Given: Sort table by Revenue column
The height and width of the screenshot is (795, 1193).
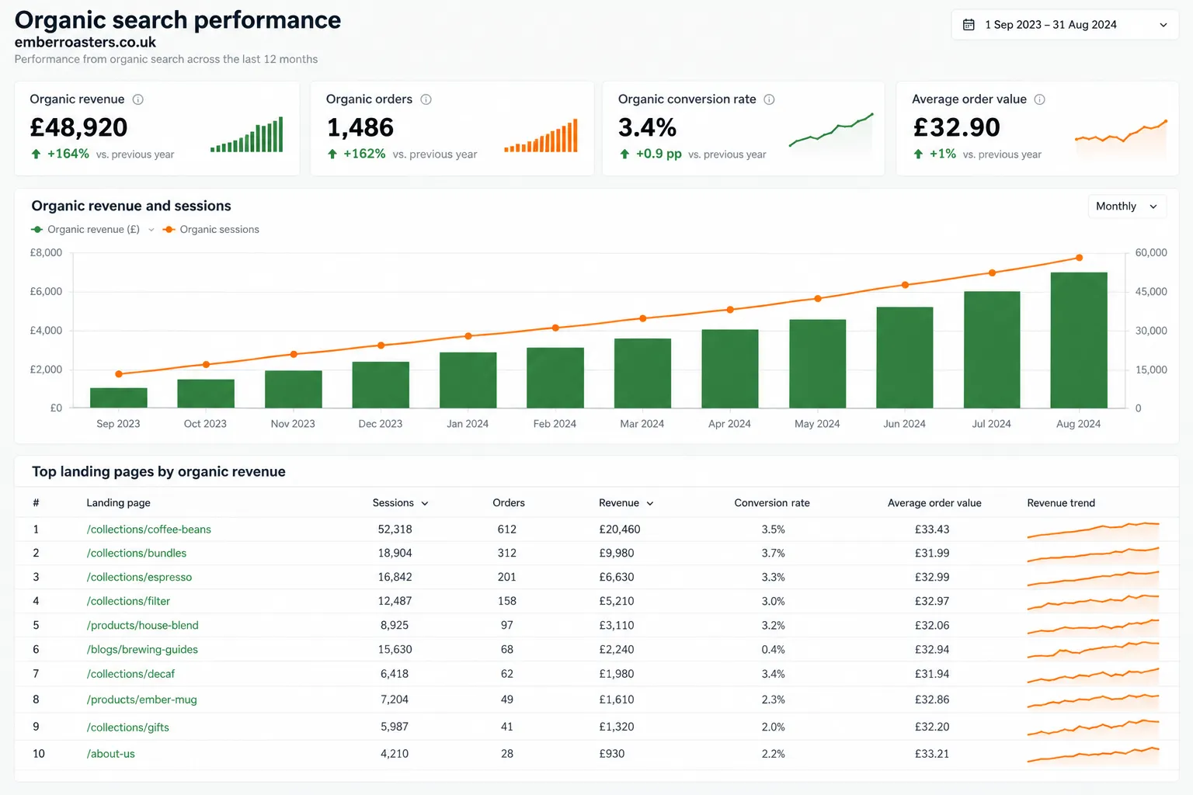Looking at the screenshot, I should click(626, 503).
